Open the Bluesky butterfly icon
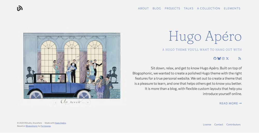This screenshot has height=133, width=259. click(219, 58)
